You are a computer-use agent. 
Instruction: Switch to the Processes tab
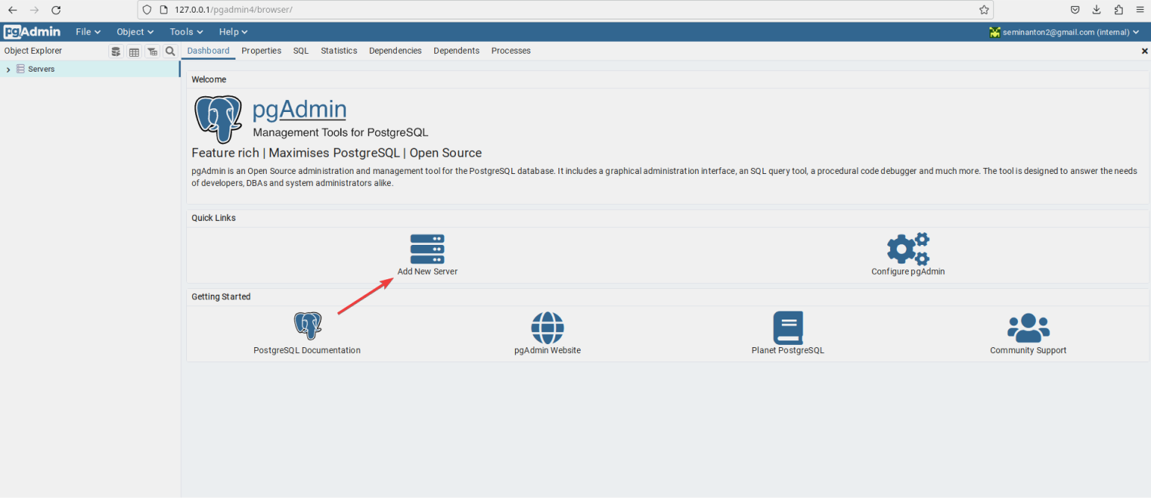(511, 51)
